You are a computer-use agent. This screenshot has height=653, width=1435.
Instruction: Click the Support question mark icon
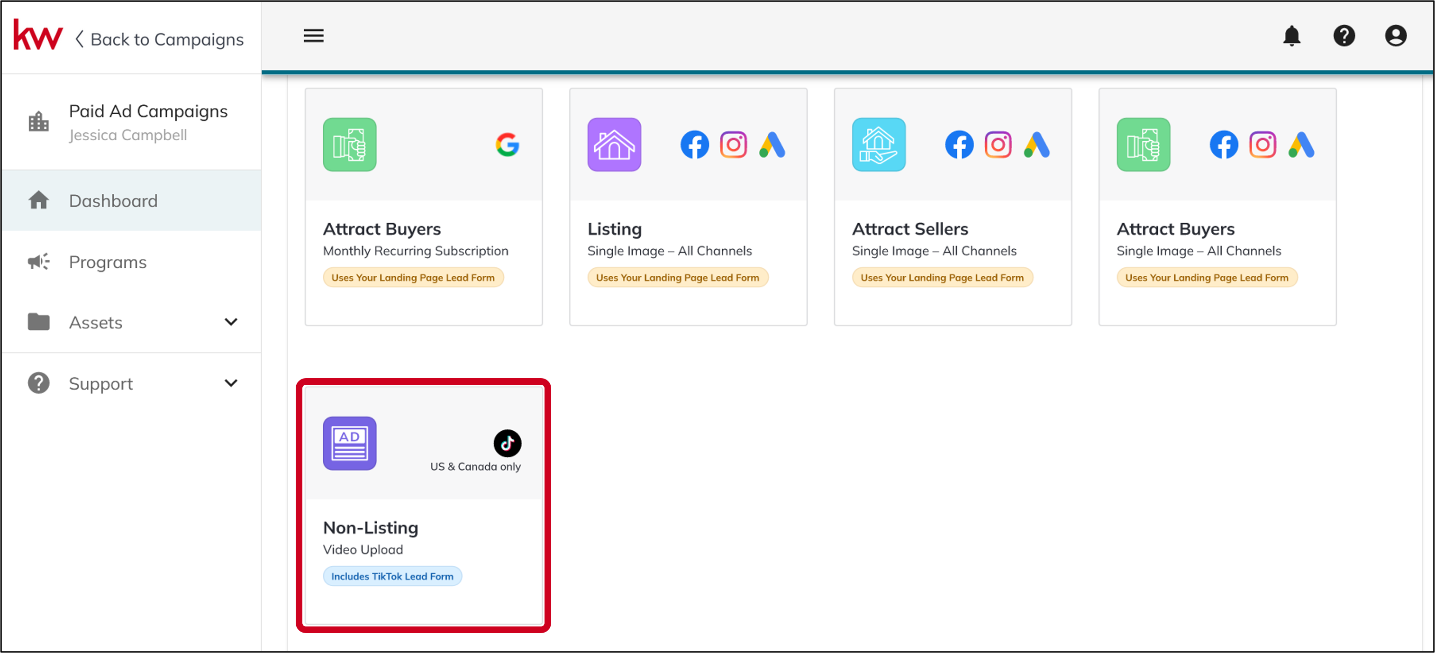click(x=38, y=383)
